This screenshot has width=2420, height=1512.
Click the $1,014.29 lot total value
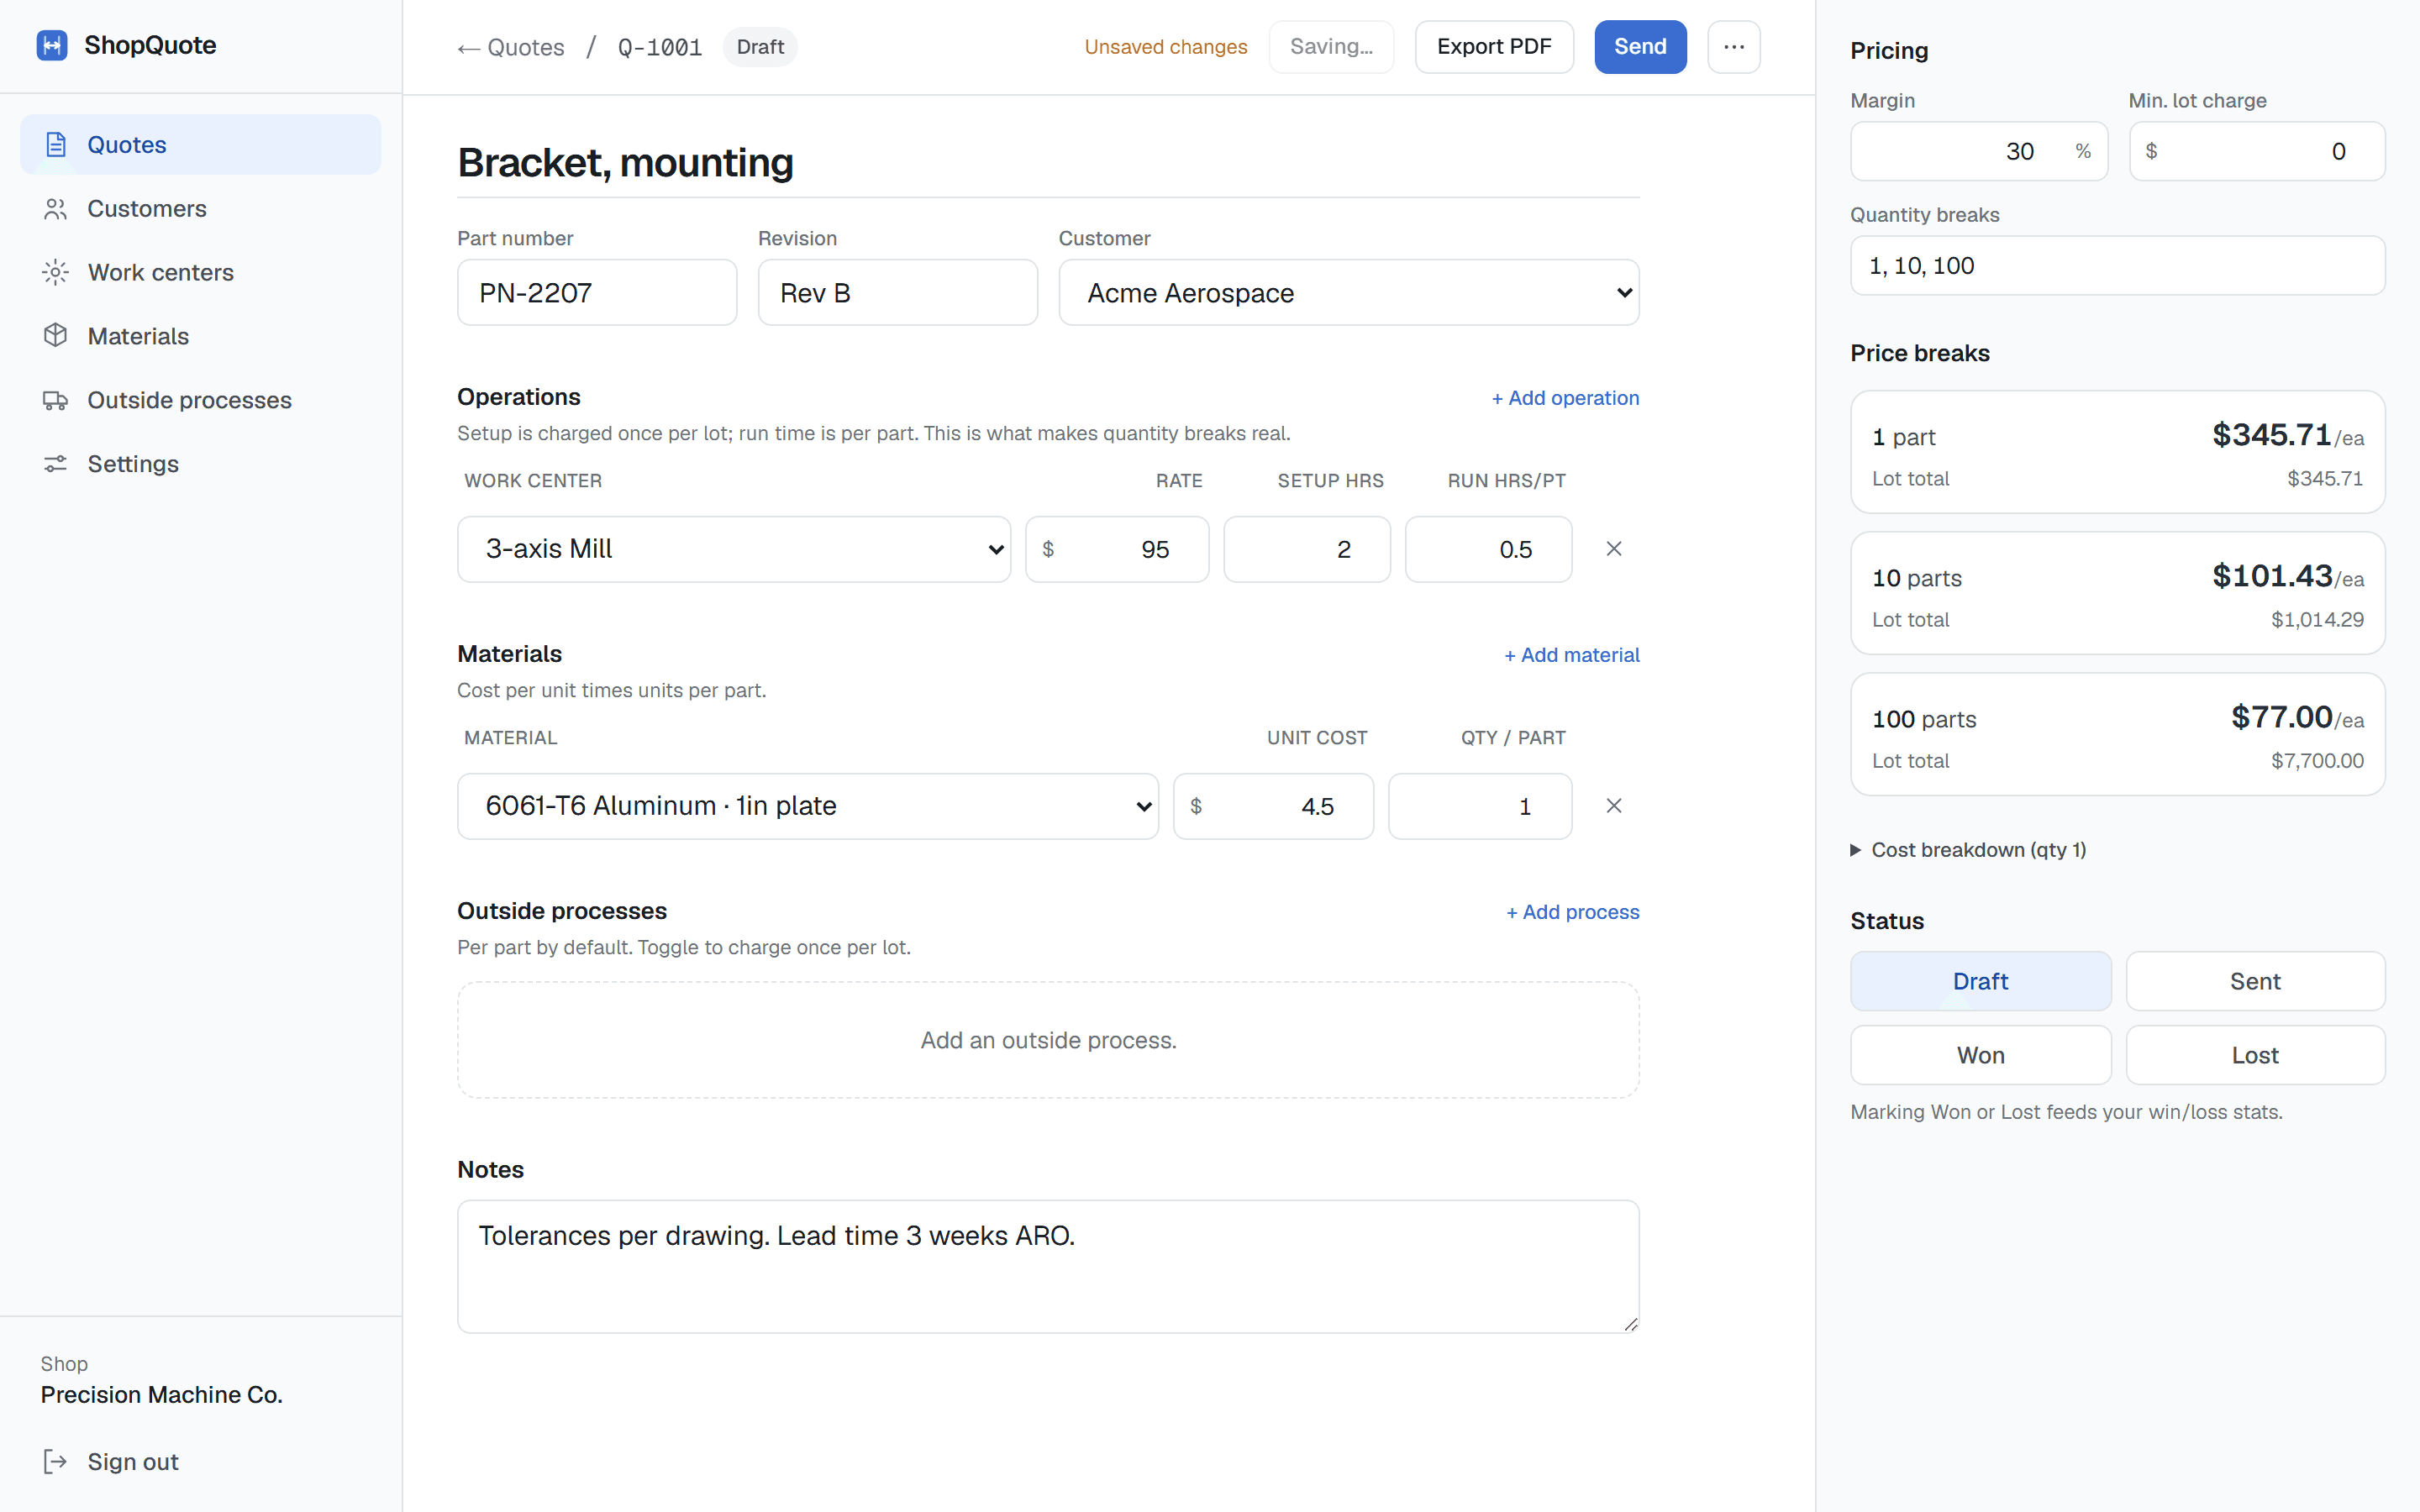(x=2317, y=620)
